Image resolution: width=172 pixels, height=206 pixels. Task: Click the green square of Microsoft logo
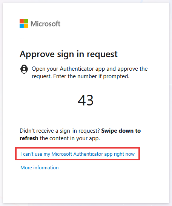pos(26,22)
